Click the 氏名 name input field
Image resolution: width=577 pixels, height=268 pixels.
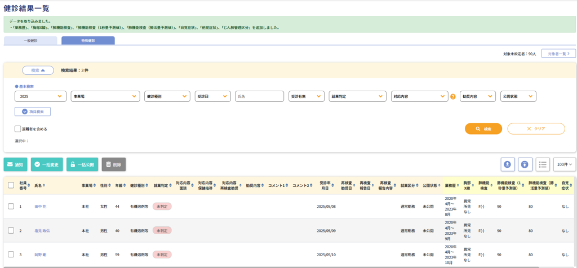[x=259, y=96]
